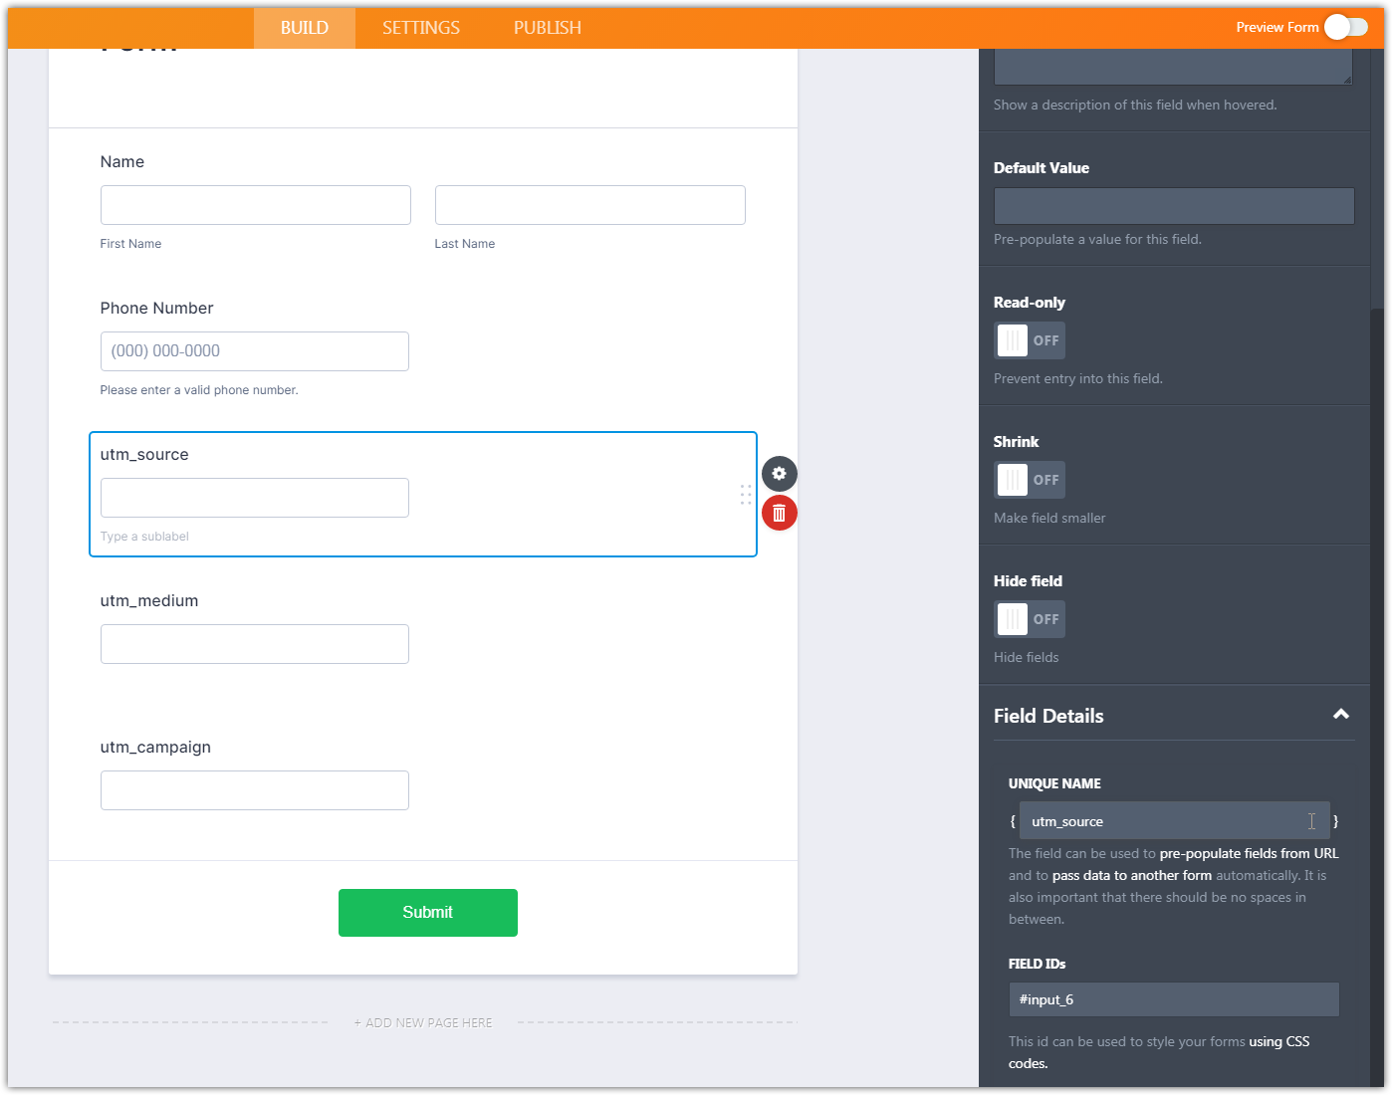Enable the Read-only toggle
The height and width of the screenshot is (1095, 1392).
point(1030,340)
